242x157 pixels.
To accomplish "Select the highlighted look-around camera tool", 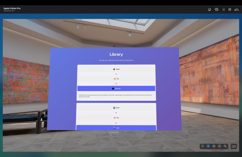I will tap(208, 146).
